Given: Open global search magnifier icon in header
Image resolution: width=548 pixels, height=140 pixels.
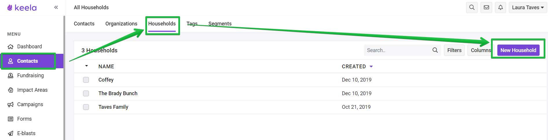Looking at the screenshot, I should click(472, 8).
